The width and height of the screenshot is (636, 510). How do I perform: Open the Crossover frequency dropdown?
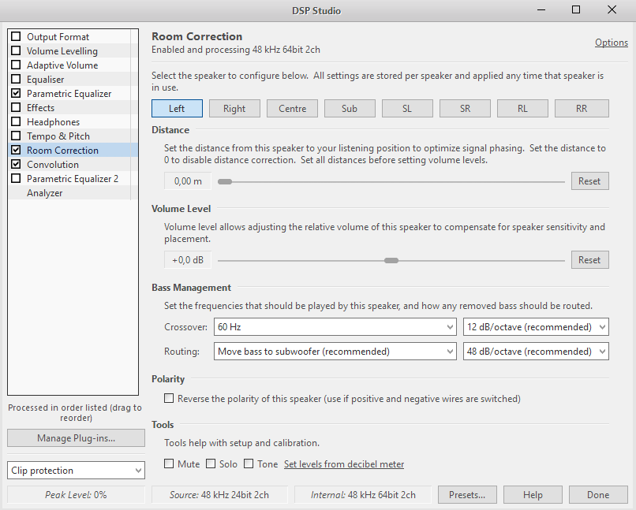335,327
